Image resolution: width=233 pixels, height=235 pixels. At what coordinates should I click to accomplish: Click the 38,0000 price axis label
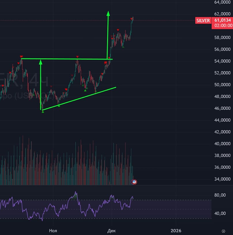[x=222, y=156]
